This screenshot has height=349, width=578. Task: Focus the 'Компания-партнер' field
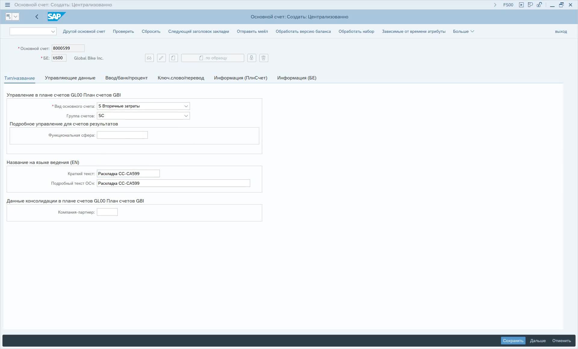click(x=107, y=212)
